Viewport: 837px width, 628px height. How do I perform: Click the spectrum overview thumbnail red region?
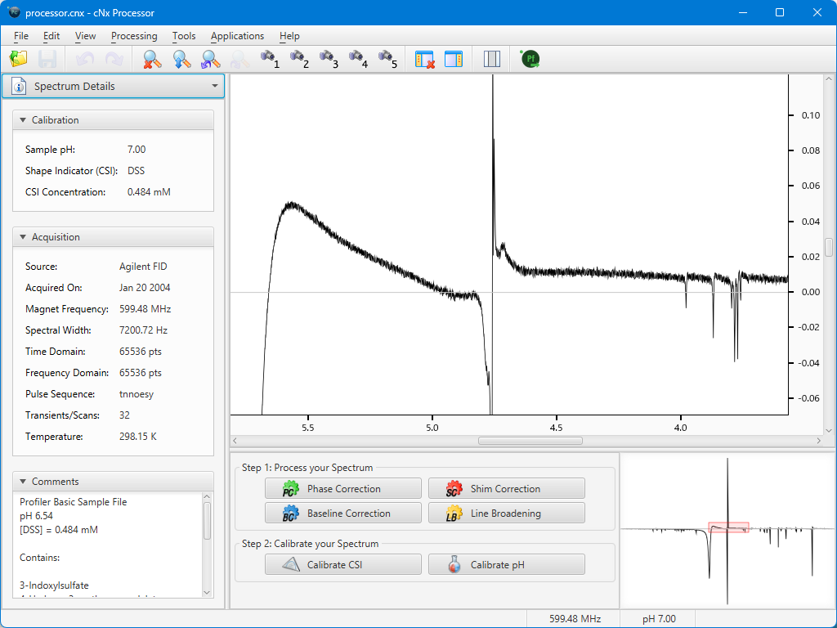pyautogui.click(x=728, y=527)
